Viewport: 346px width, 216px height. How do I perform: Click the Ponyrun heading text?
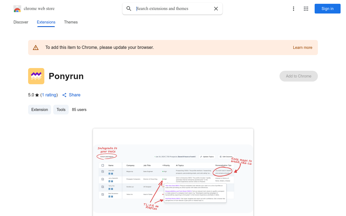pyautogui.click(x=66, y=76)
